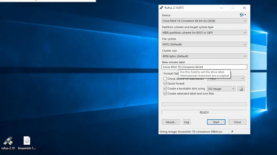Open the rufus-2.10 desktop icon
The width and height of the screenshot is (277, 155).
click(8, 143)
